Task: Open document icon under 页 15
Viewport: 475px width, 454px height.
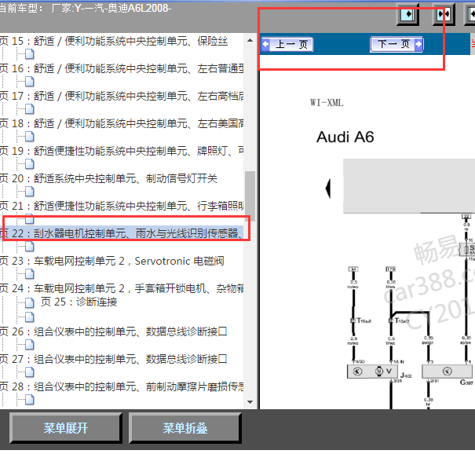Action: 29,54
